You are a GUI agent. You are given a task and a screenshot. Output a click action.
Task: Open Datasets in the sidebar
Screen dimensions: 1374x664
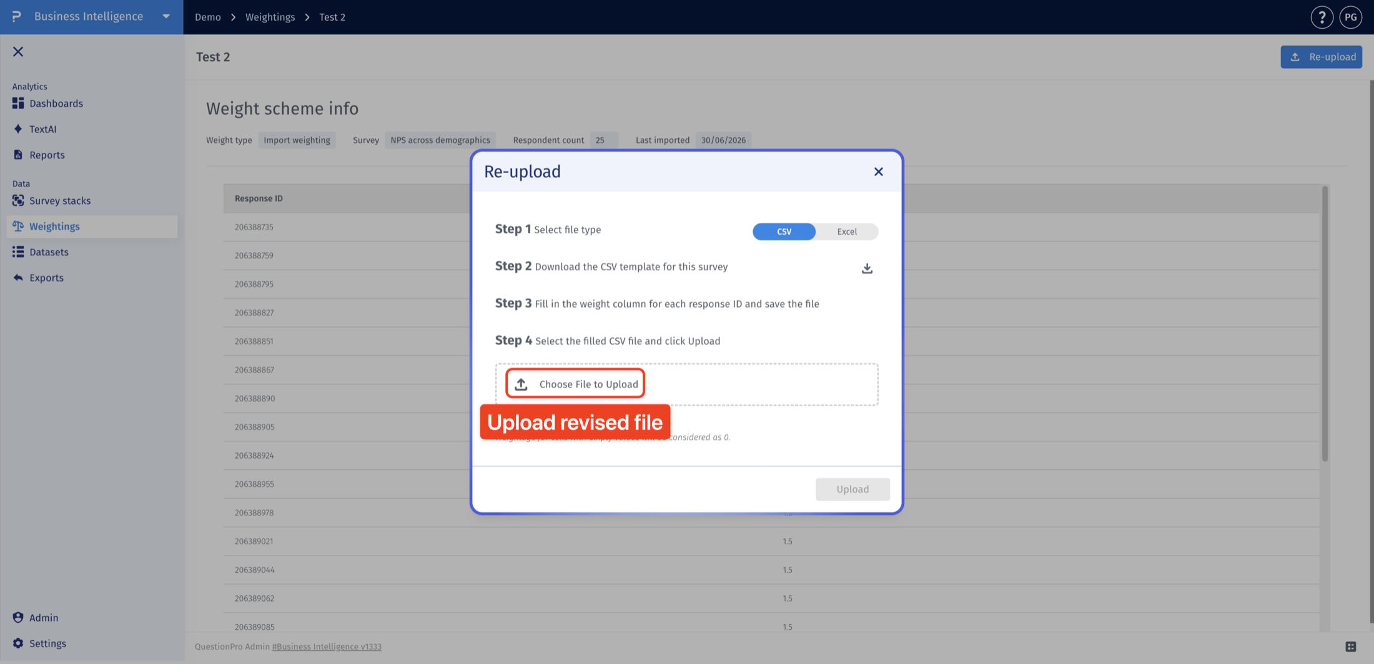(x=49, y=252)
